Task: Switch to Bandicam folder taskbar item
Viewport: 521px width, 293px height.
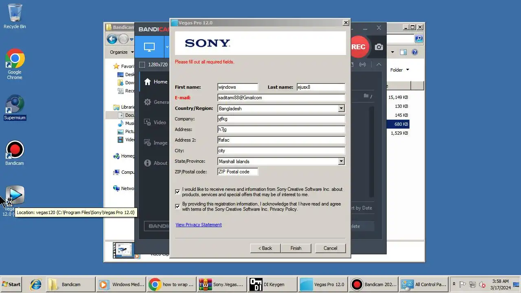Action: 70,284
